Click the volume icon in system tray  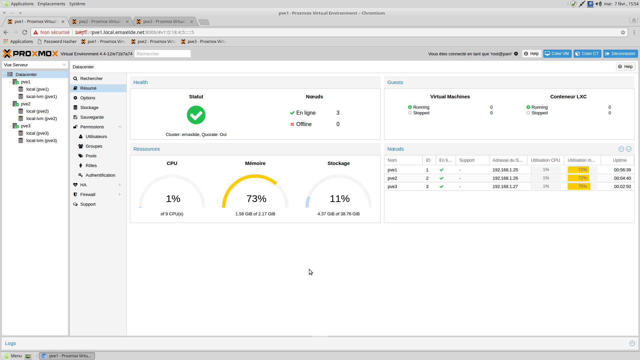[599, 4]
